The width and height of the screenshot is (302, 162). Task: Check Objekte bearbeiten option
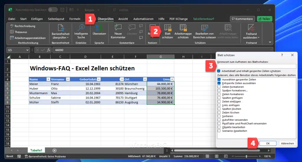coord(219,127)
